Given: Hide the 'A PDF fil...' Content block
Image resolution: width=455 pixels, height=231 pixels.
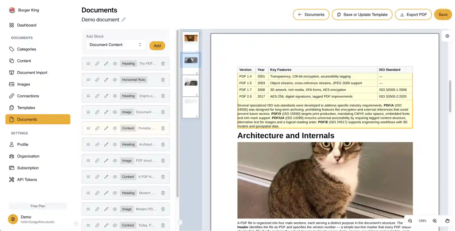Looking at the screenshot, I should 115,177.
